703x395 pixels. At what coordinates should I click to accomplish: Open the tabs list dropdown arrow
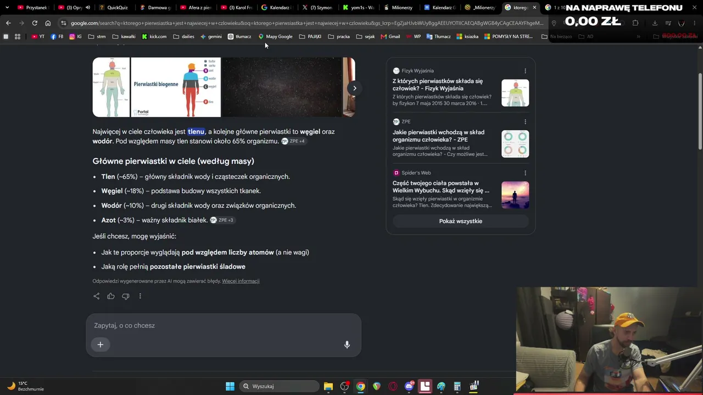7,8
